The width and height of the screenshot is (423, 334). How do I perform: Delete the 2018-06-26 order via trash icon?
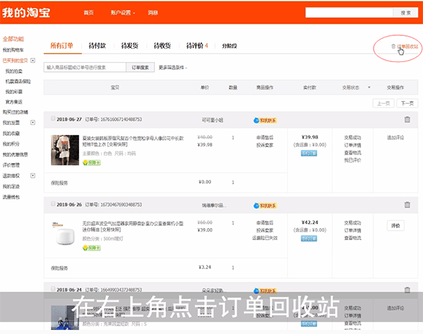(407, 205)
